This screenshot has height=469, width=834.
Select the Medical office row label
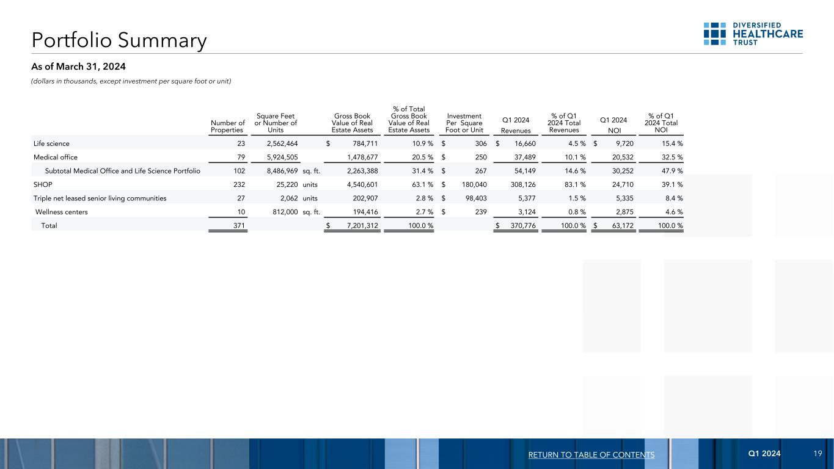point(55,157)
